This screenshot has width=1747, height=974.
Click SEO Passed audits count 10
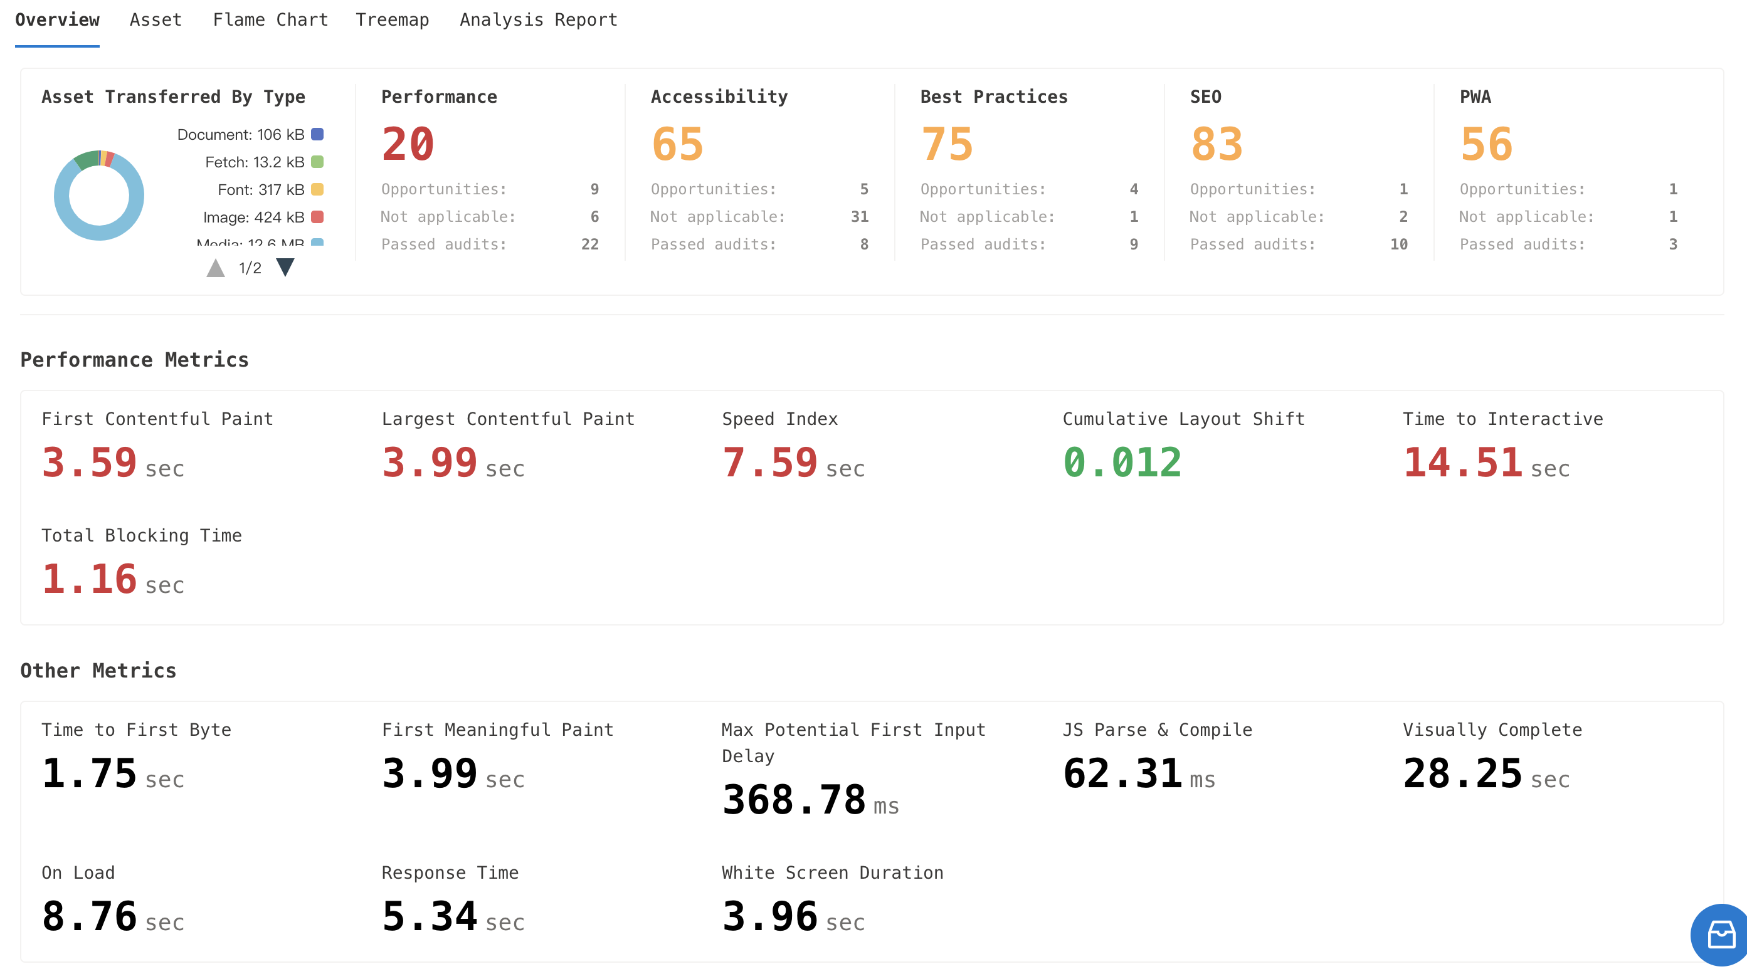(x=1399, y=244)
